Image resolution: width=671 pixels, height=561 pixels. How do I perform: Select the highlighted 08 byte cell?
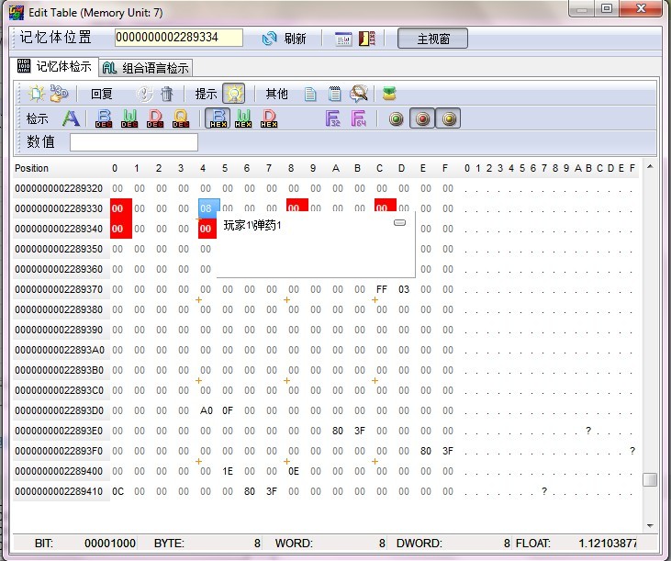tap(209, 208)
